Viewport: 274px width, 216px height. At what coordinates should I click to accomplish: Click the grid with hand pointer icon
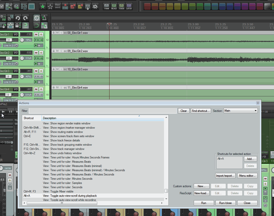(x=3, y=26)
